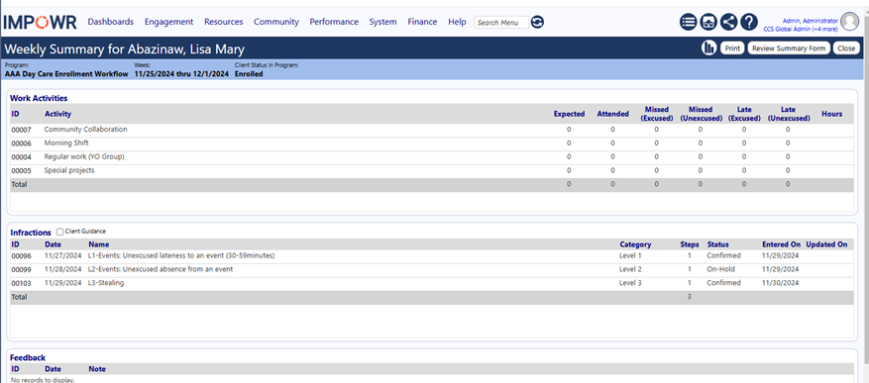The width and height of the screenshot is (869, 383).
Task: Click the week range 11/25/2024 thru 12/1/2024
Action: (181, 73)
